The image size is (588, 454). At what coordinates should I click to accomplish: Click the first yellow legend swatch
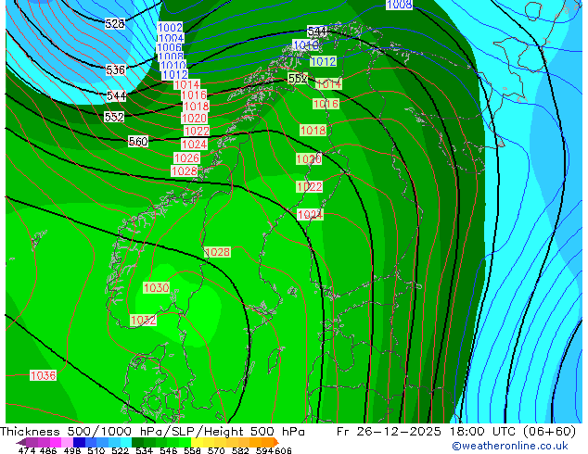(197, 442)
